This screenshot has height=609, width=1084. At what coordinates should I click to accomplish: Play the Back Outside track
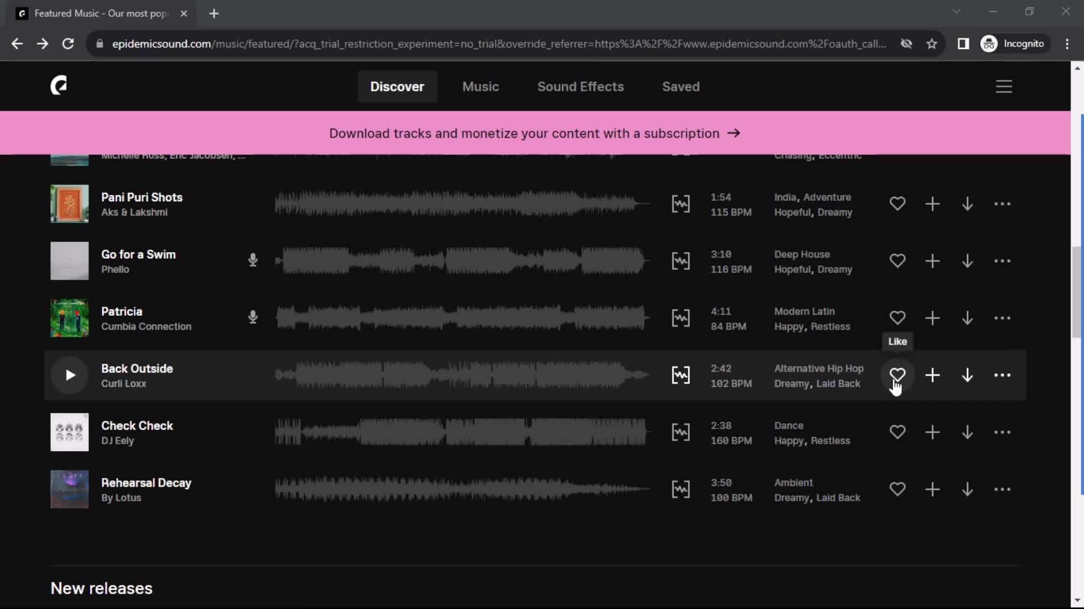pos(69,375)
